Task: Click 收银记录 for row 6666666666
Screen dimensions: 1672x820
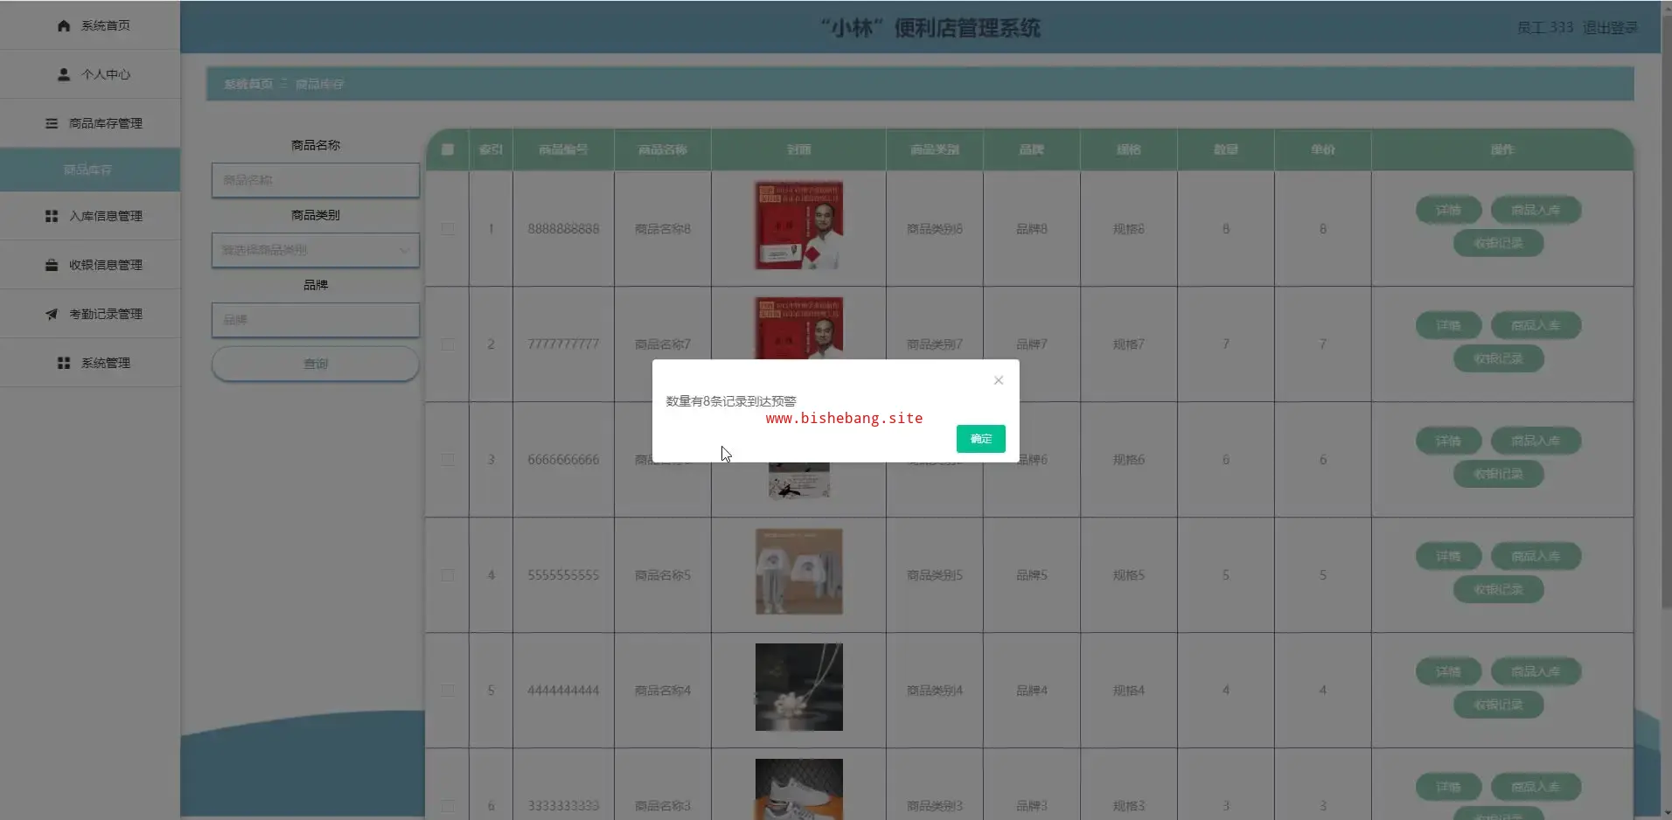Action: click(x=1498, y=474)
